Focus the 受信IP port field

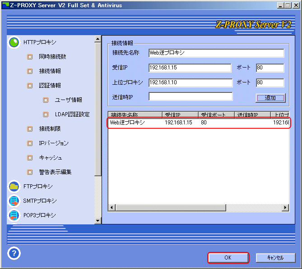(x=270, y=68)
